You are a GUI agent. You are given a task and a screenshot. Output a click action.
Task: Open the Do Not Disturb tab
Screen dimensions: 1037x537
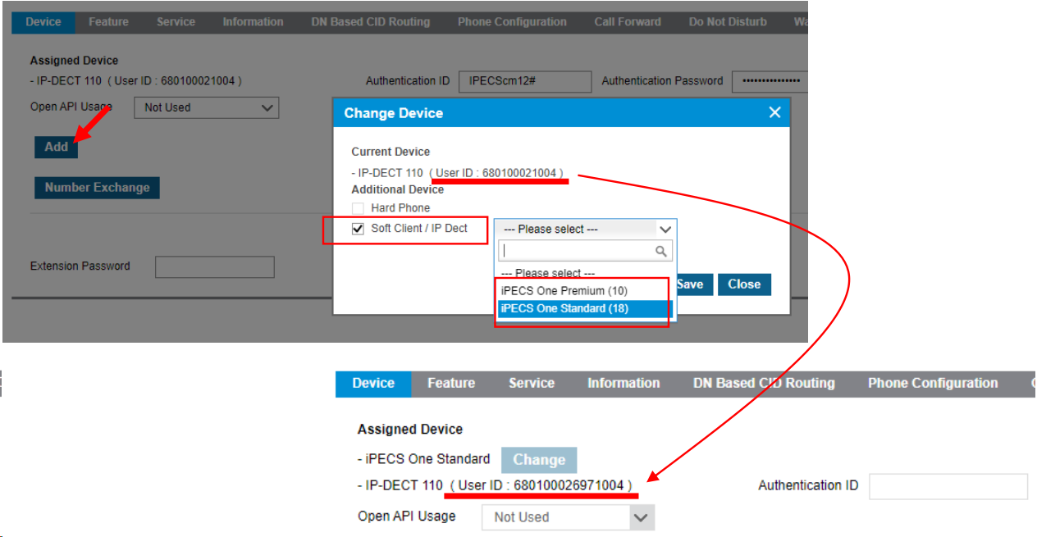[x=728, y=22]
